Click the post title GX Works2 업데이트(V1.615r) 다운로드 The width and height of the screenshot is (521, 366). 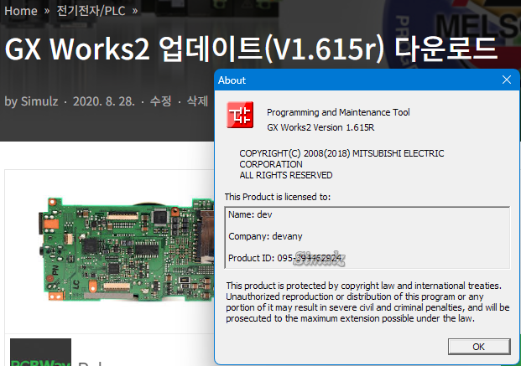coord(251,49)
